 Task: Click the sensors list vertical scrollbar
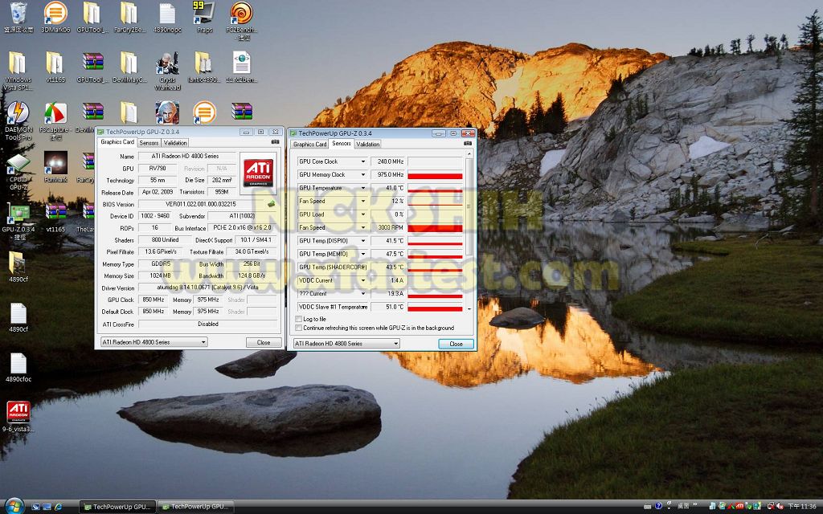[469, 233]
